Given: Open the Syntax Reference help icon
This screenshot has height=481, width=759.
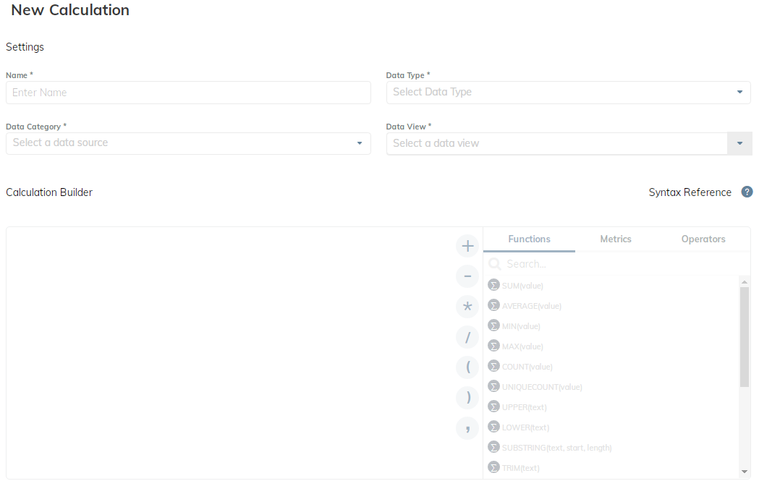Looking at the screenshot, I should click(x=747, y=192).
